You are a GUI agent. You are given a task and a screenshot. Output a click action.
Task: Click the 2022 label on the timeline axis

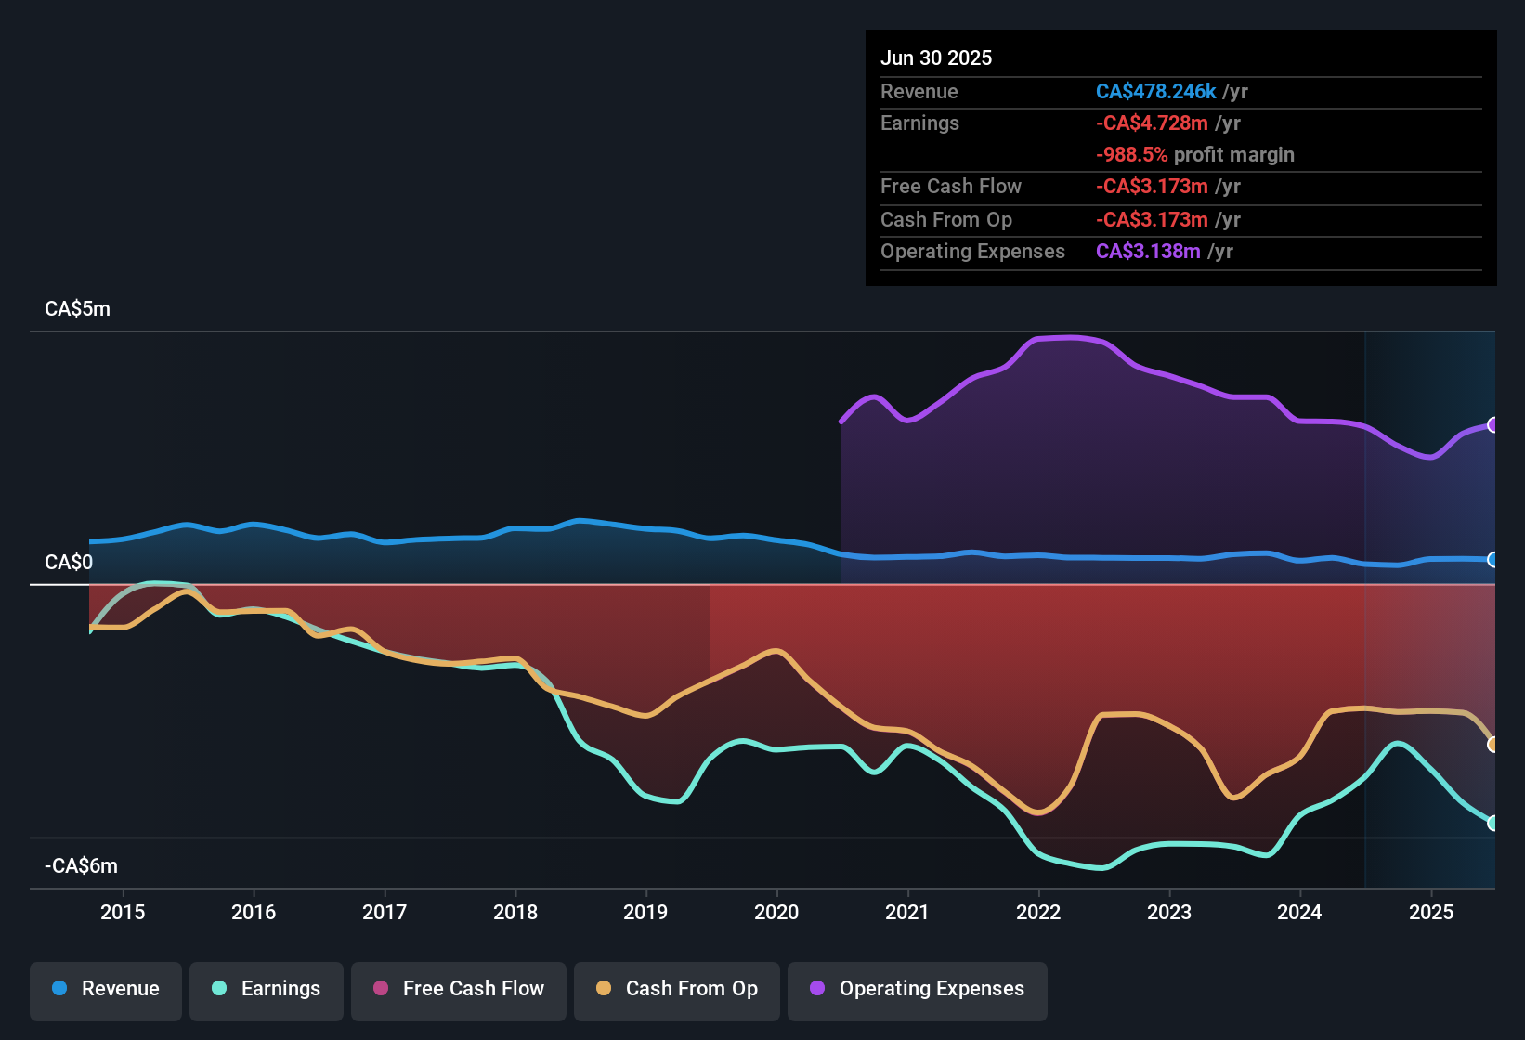coord(1038,913)
